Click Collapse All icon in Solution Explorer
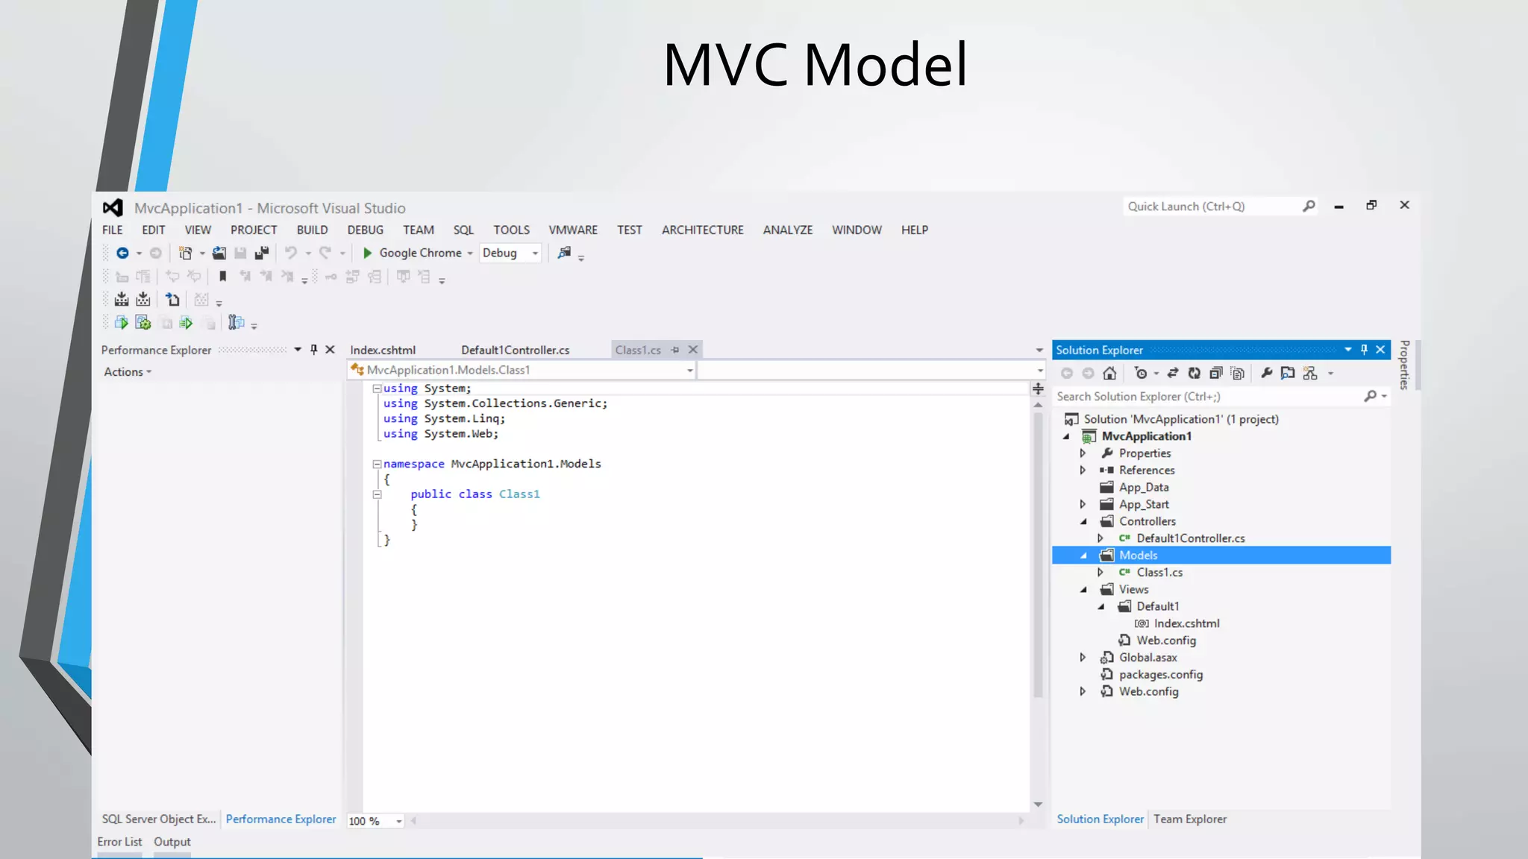This screenshot has width=1528, height=859. [1215, 374]
